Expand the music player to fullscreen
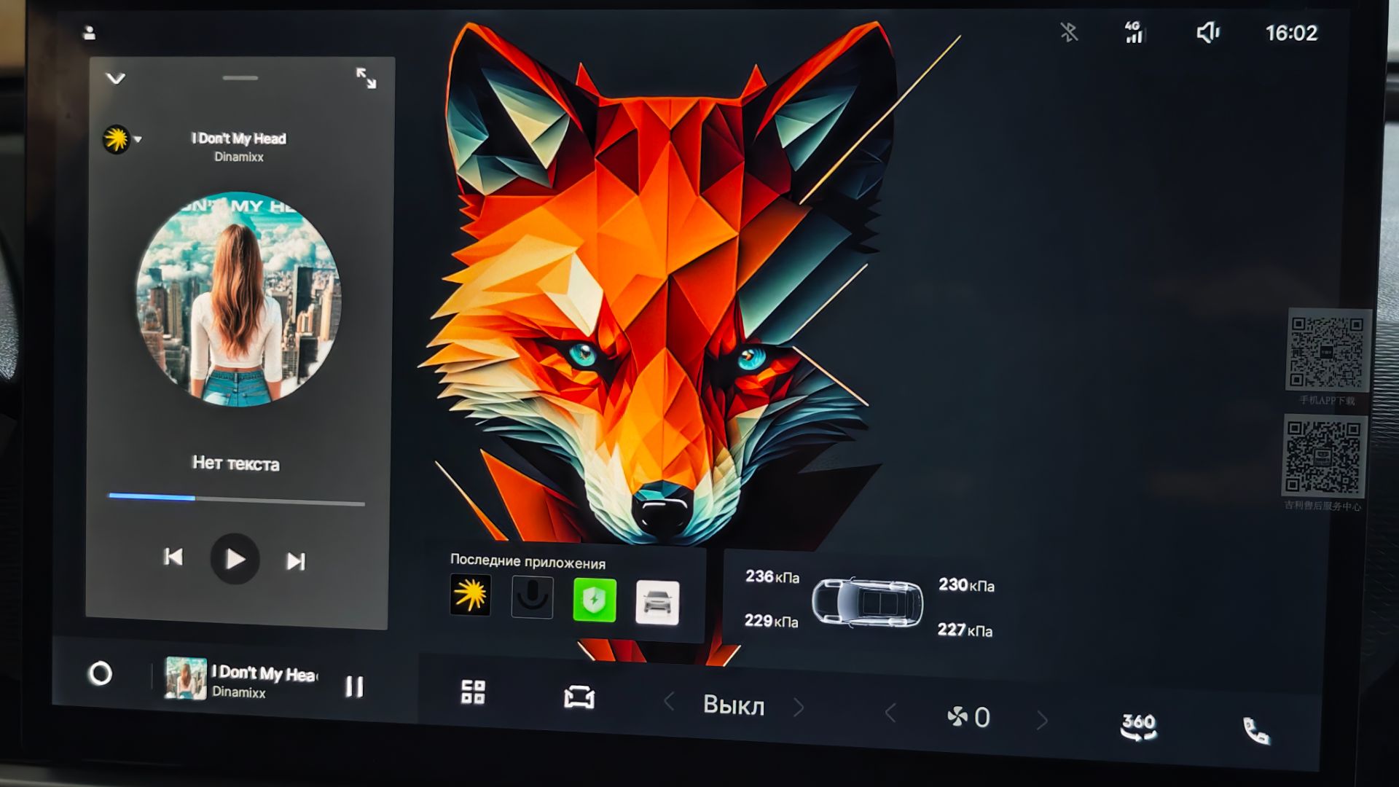The height and width of the screenshot is (787, 1399). pyautogui.click(x=366, y=78)
